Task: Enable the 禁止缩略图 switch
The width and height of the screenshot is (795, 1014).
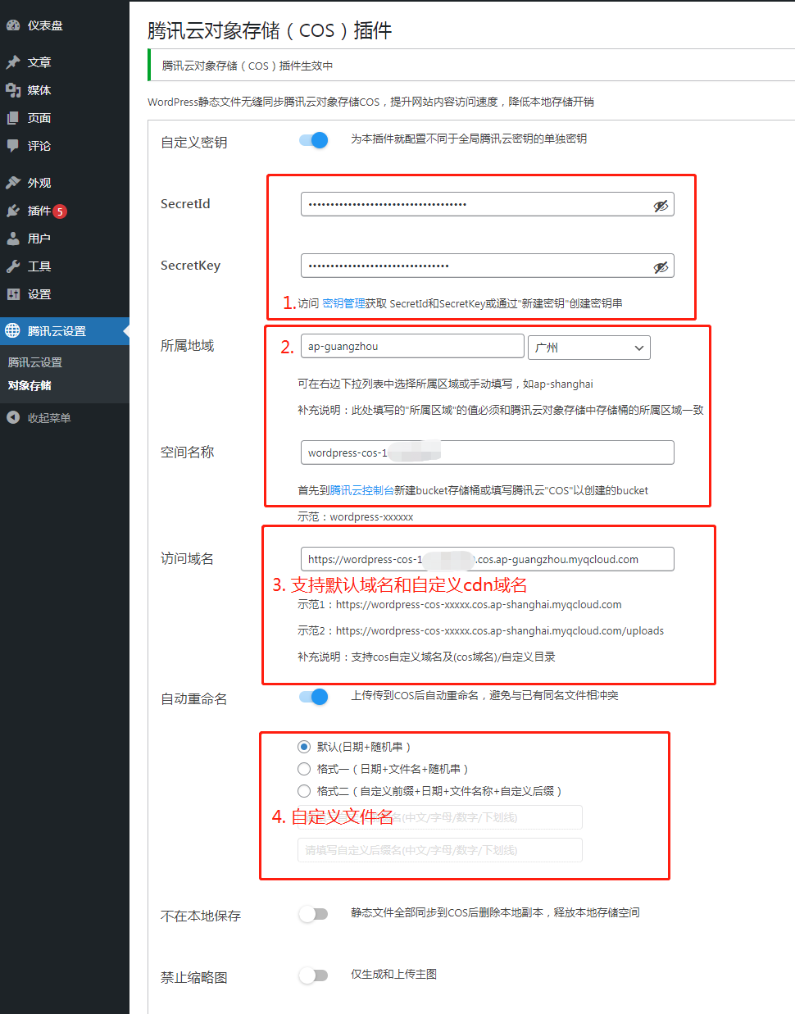Action: (x=314, y=975)
